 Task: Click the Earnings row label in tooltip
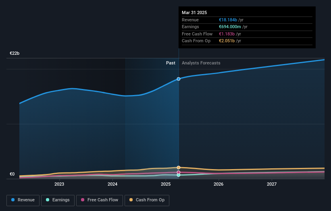click(190, 27)
